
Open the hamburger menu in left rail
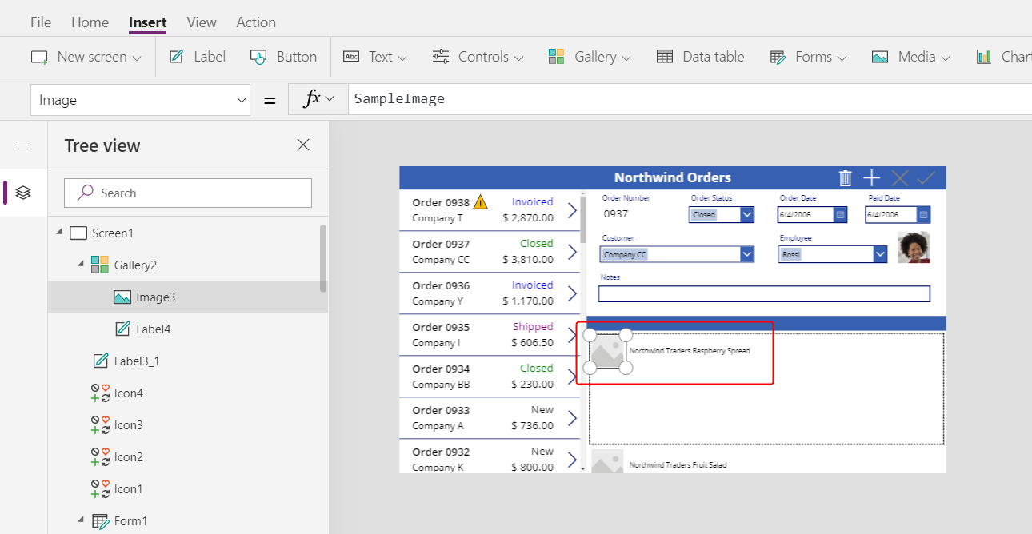[23, 145]
